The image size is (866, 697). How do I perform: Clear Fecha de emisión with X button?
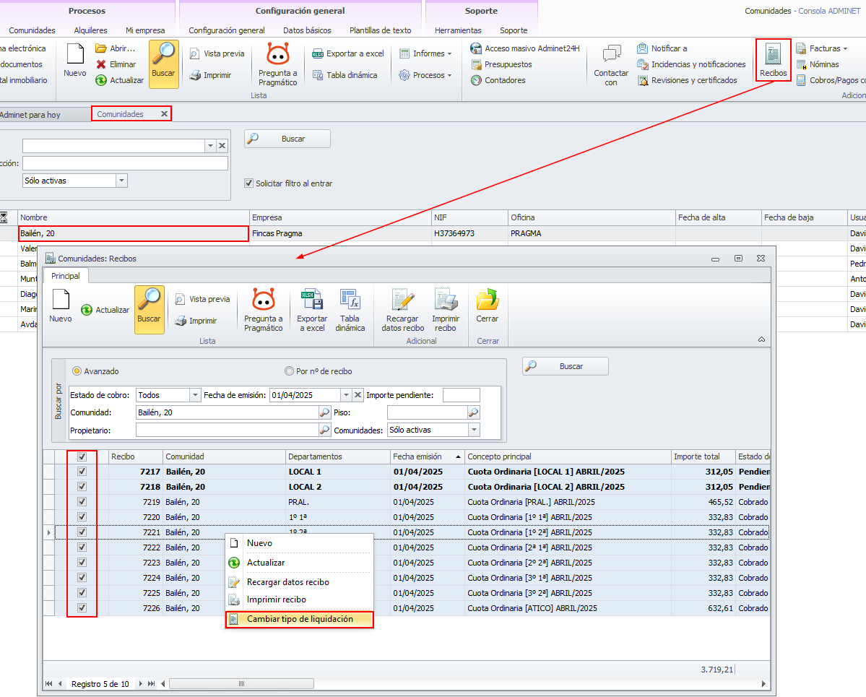coord(358,395)
